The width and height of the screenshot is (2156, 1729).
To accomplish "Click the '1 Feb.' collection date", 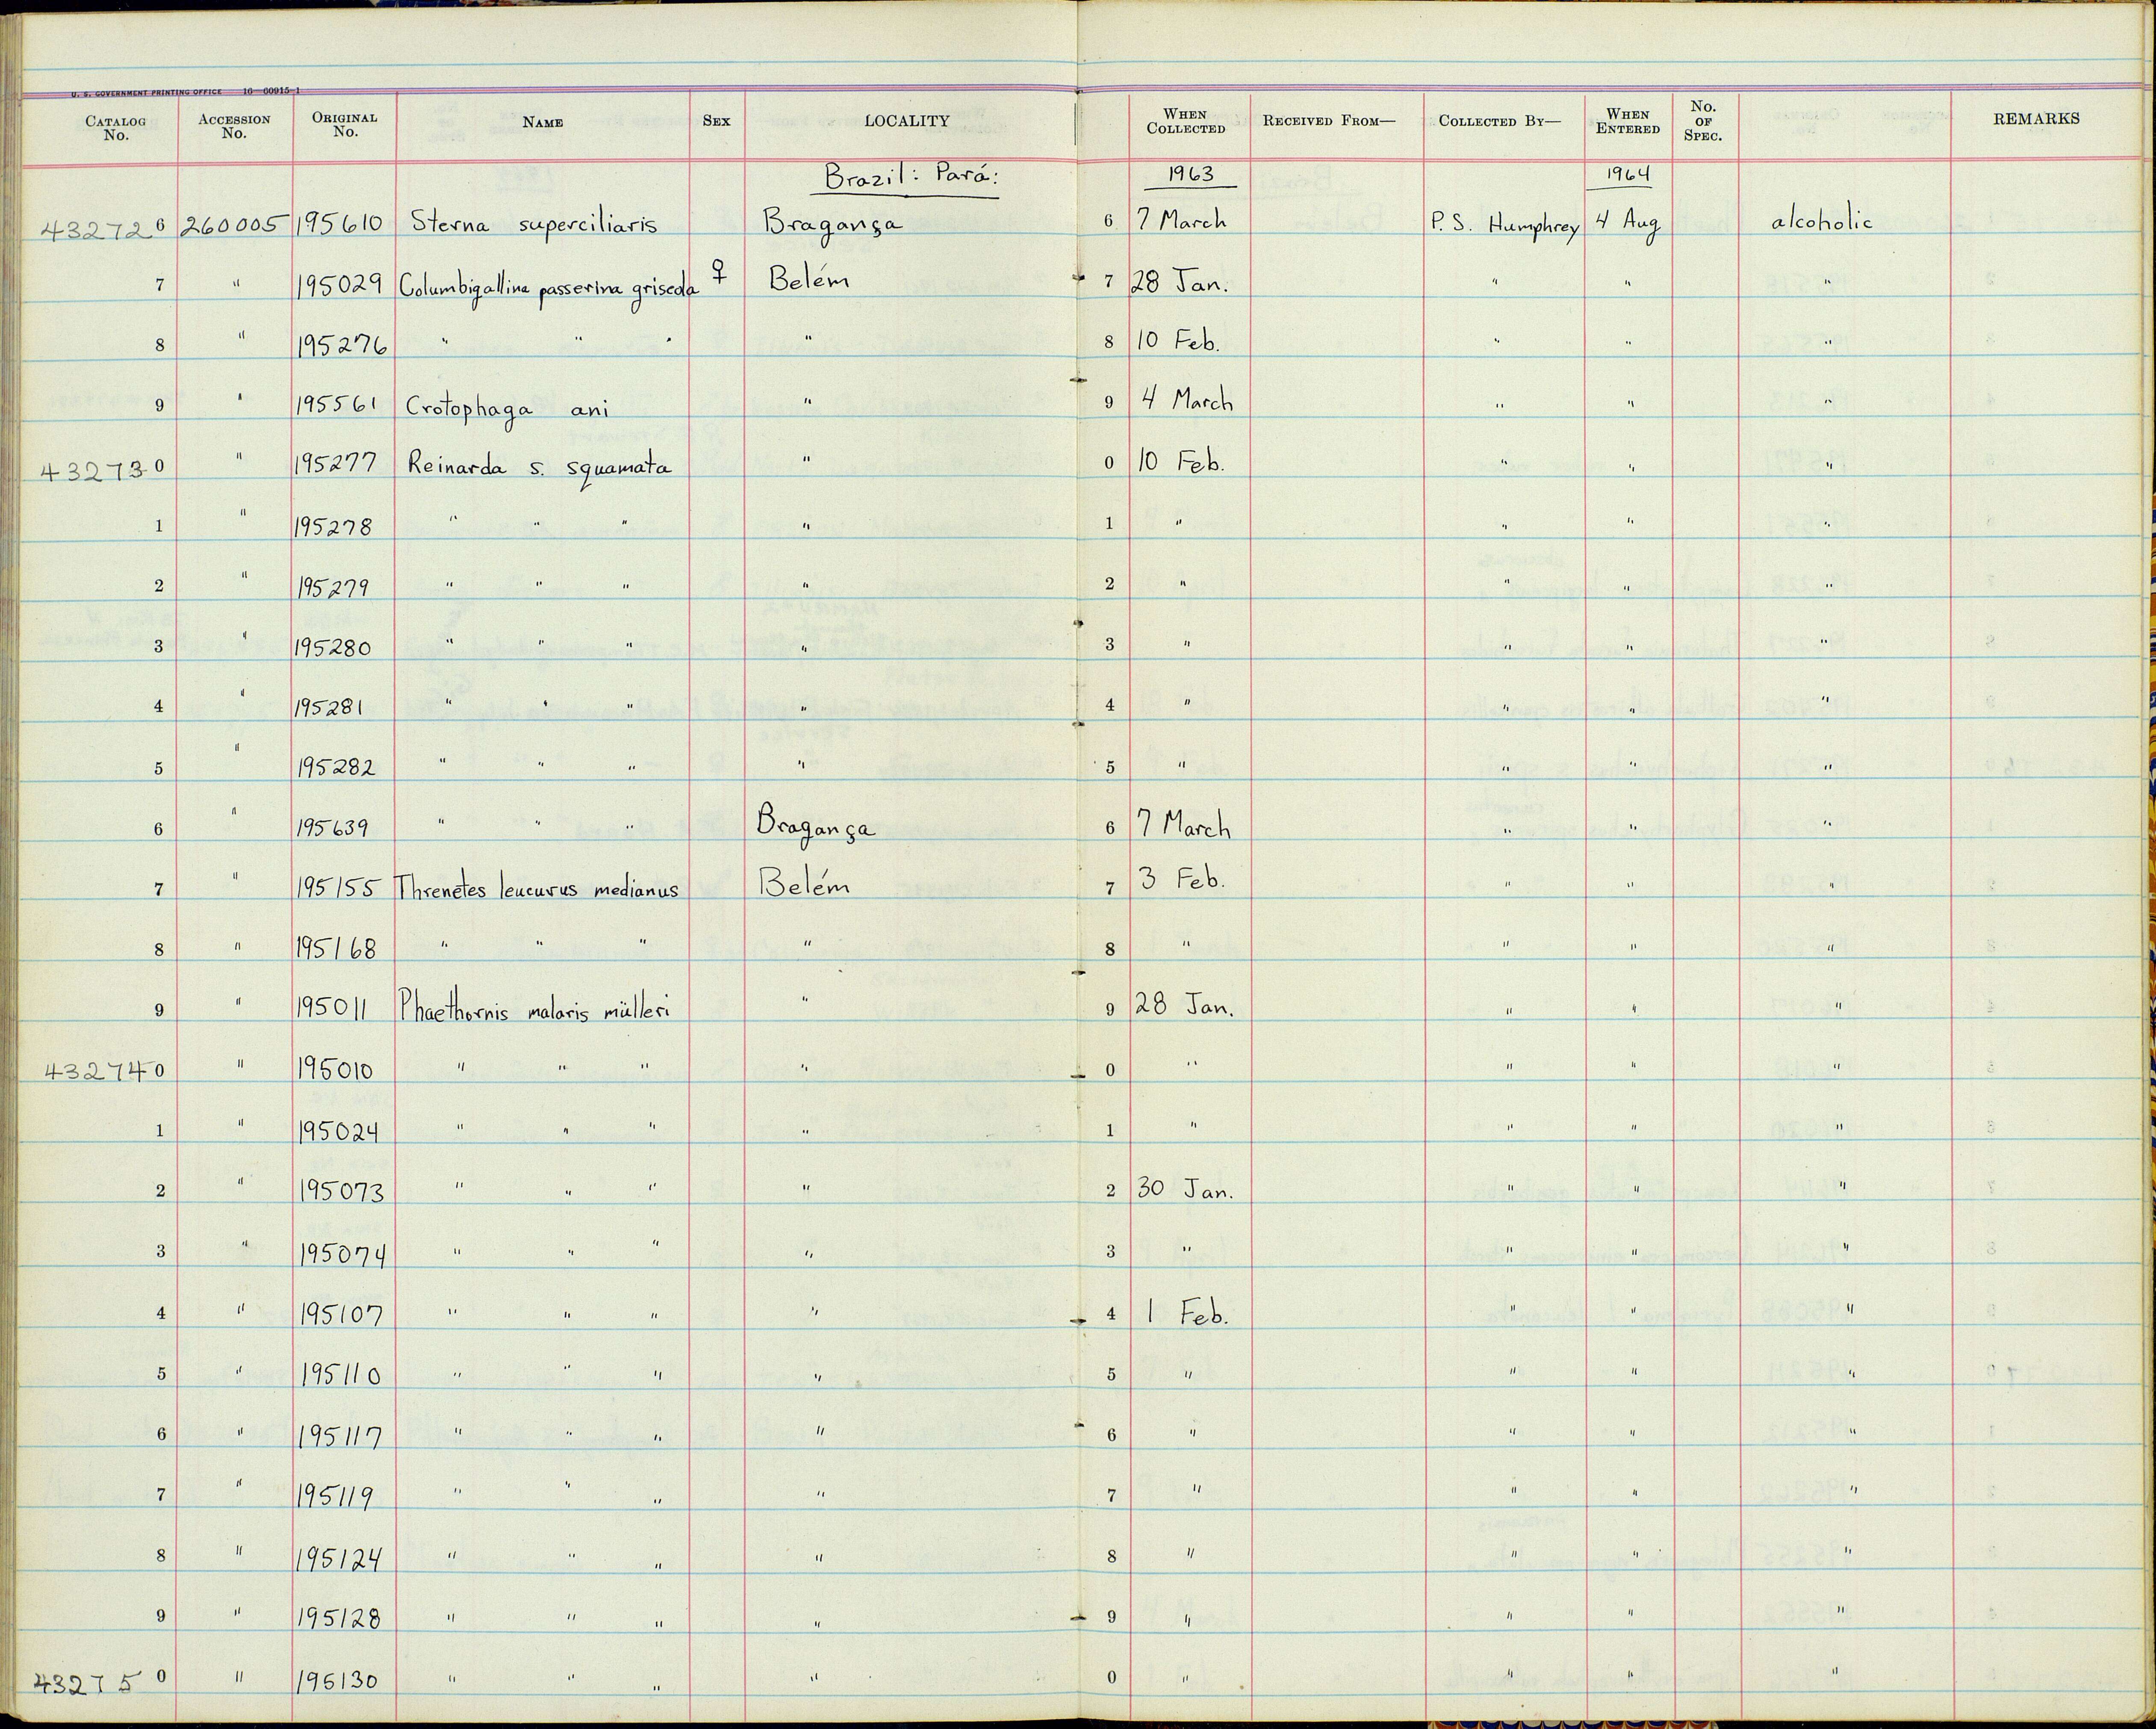I will [1186, 1314].
